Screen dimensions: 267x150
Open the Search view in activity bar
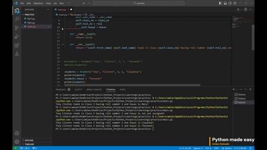click(17, 19)
